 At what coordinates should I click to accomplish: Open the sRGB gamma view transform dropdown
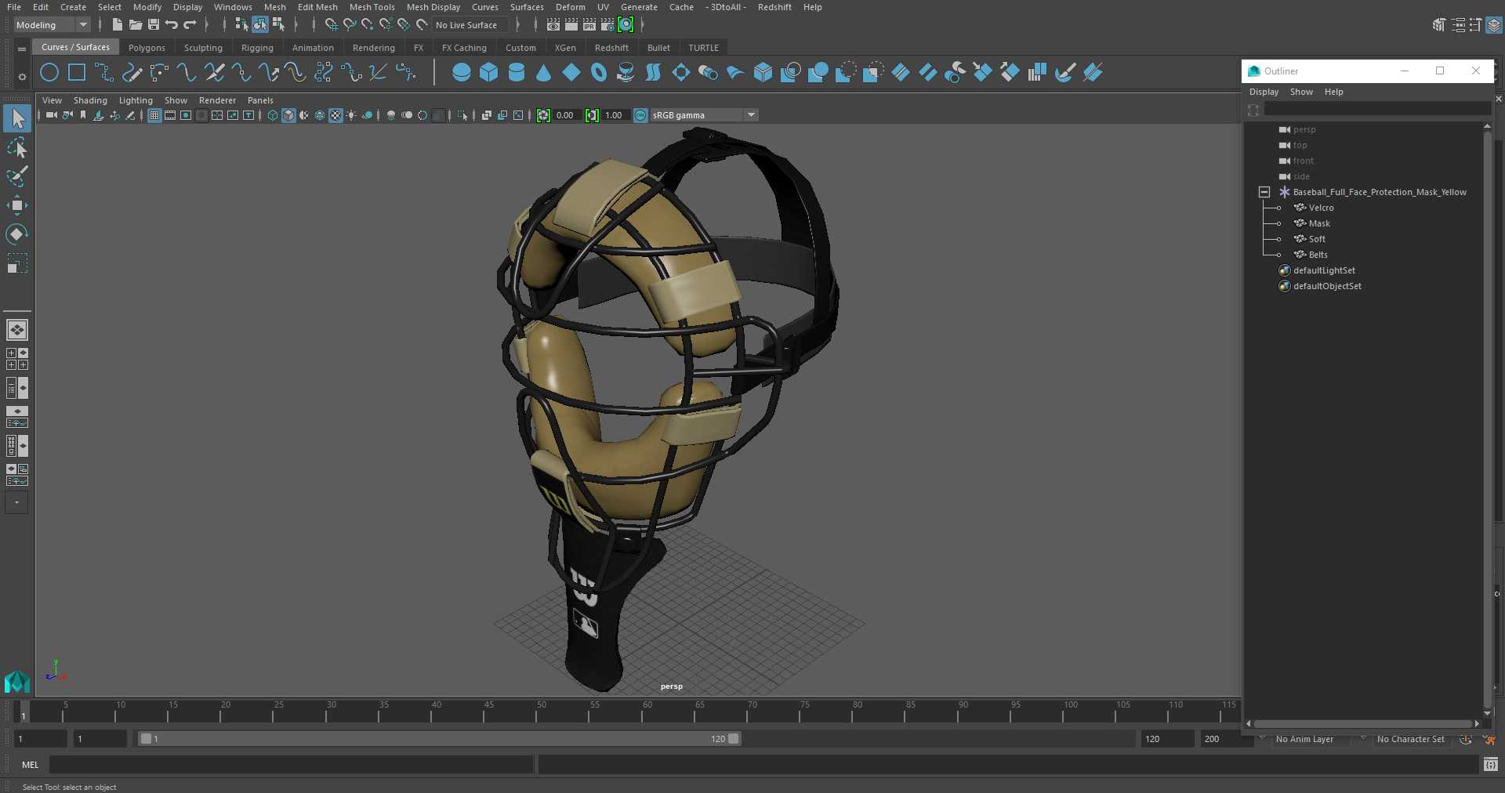click(x=704, y=115)
